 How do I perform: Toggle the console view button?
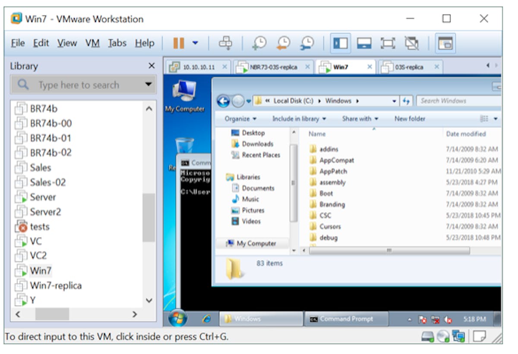tap(445, 43)
